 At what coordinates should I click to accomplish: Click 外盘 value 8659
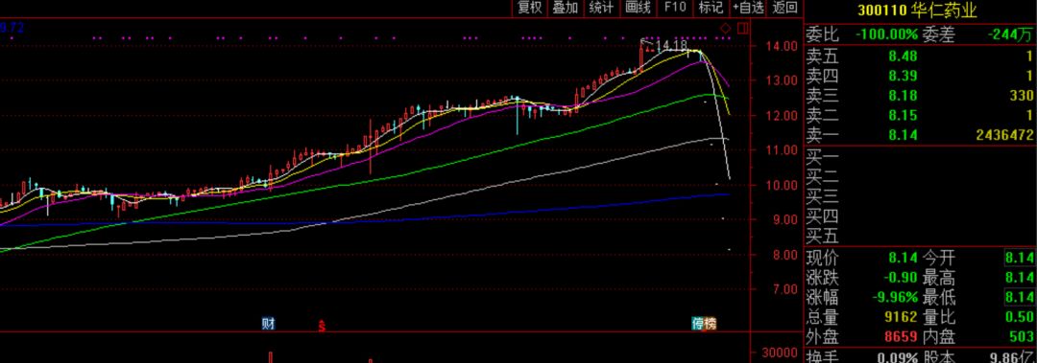click(902, 336)
